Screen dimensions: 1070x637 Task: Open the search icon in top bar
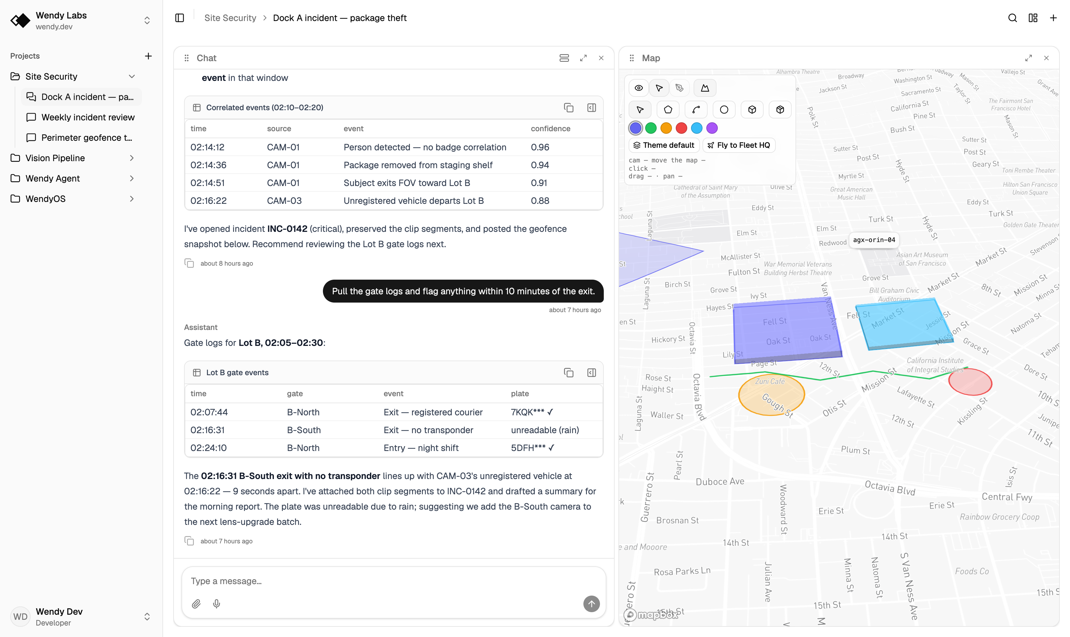click(1012, 18)
